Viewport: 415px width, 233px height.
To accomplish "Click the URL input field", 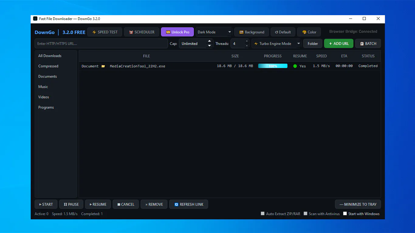I will 101,43.
